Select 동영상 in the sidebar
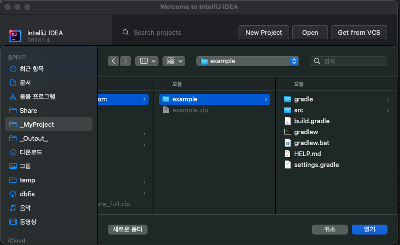The image size is (400, 245). tap(49, 222)
